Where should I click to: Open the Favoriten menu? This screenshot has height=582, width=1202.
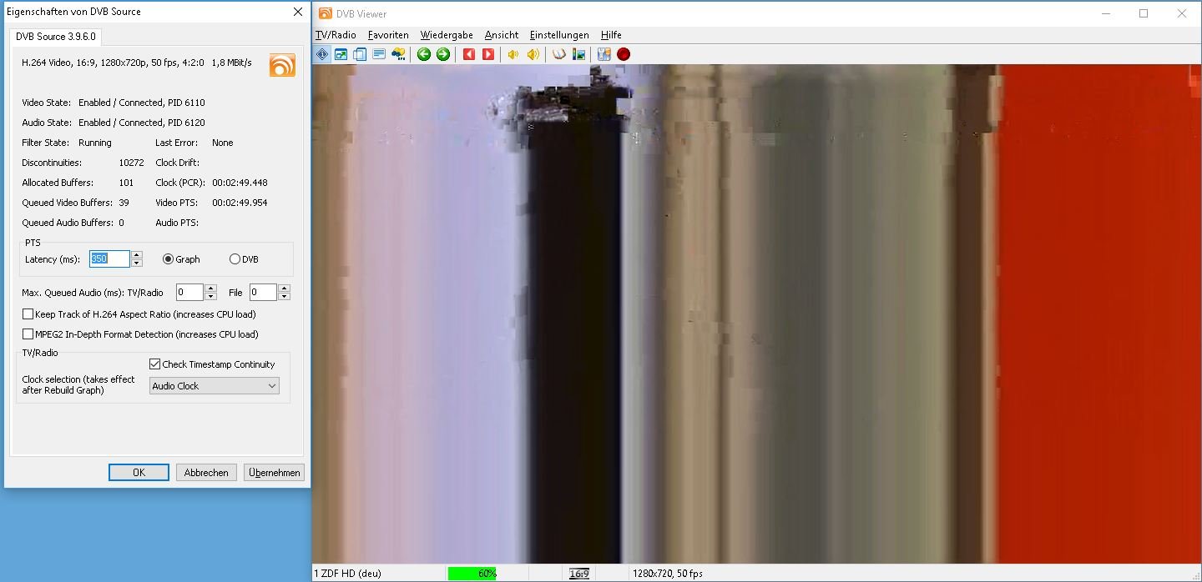pos(388,35)
